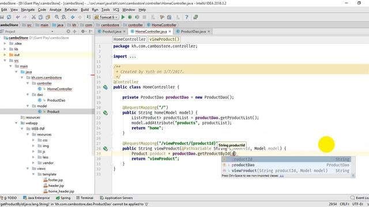Select productDao completion suggestion
This screenshot has height=207, width=369.
click(x=286, y=165)
